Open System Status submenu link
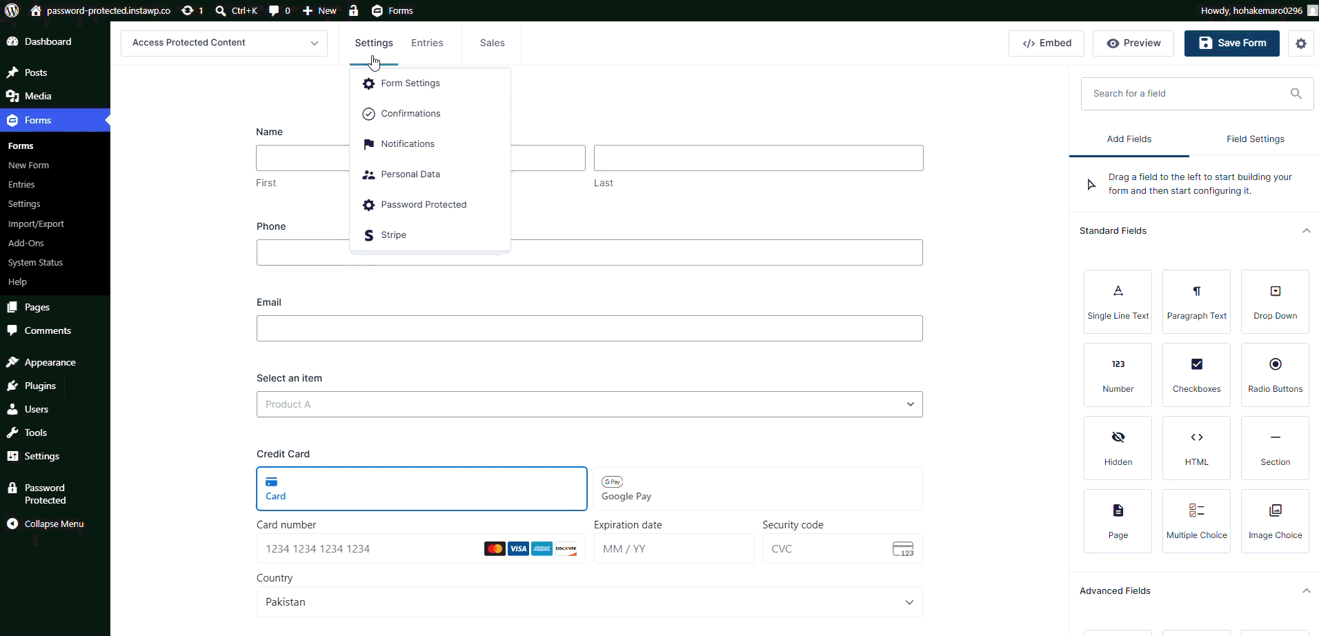1319x636 pixels. pos(35,263)
